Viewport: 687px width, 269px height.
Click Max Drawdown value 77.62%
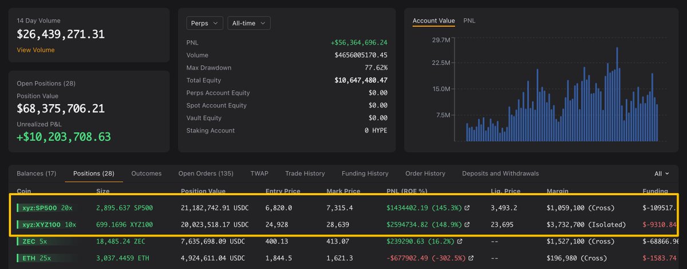tap(376, 68)
